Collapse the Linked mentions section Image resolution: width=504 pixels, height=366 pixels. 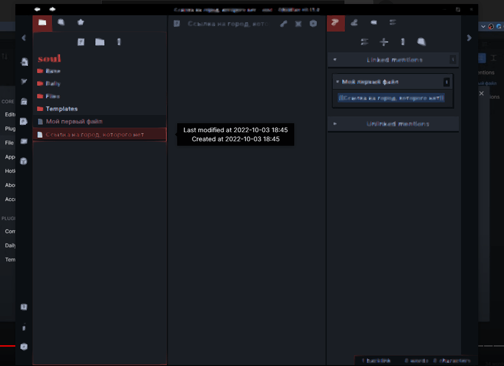point(335,59)
